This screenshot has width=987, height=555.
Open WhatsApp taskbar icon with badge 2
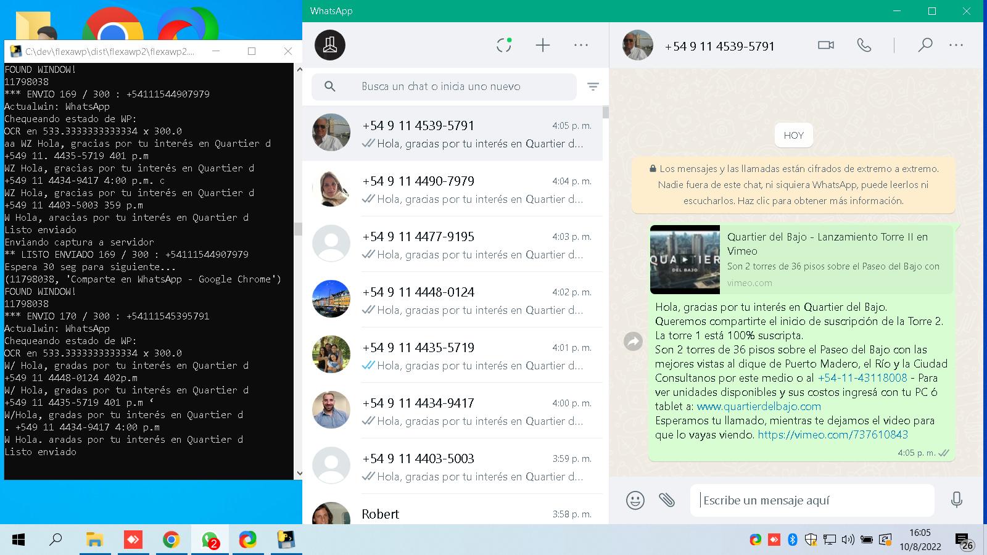click(x=210, y=540)
